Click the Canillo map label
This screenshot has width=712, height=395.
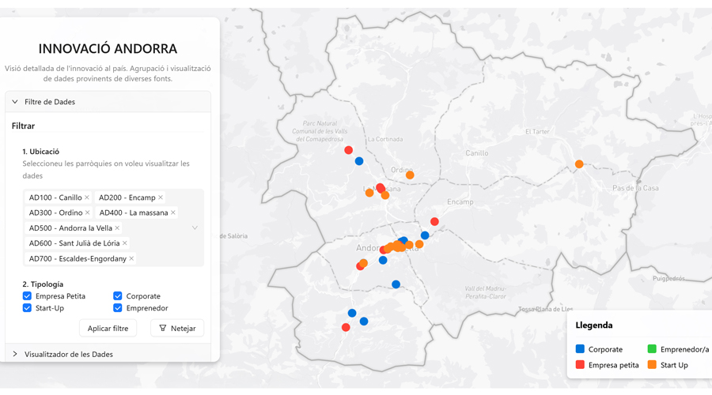[x=477, y=153]
